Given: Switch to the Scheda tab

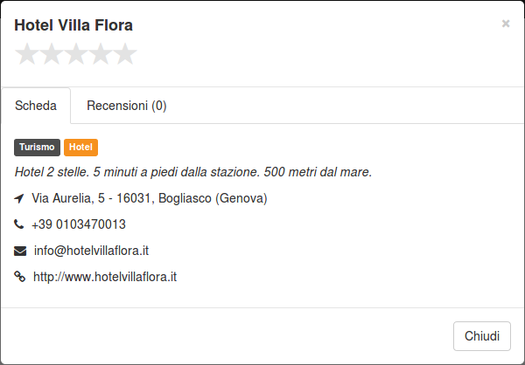Looking at the screenshot, I should coord(36,106).
